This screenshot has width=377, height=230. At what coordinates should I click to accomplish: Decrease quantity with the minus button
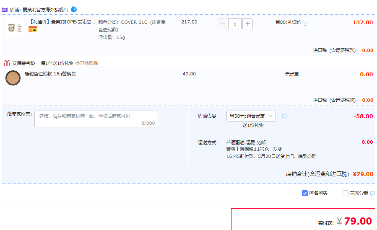tap(222, 24)
